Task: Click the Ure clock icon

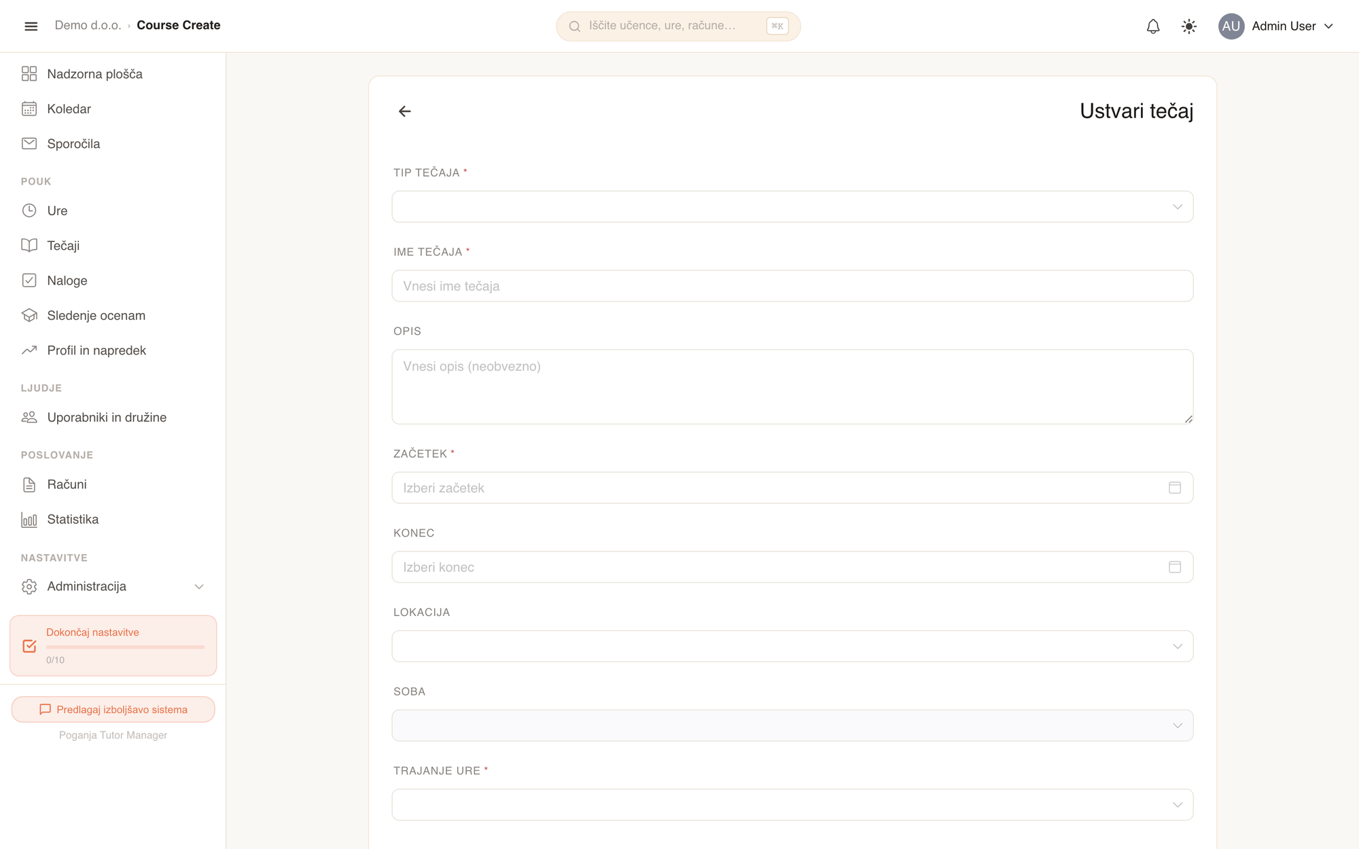Action: [x=29, y=211]
